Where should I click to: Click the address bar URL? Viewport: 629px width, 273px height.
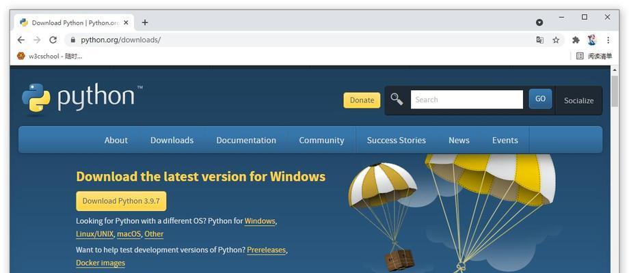[121, 40]
